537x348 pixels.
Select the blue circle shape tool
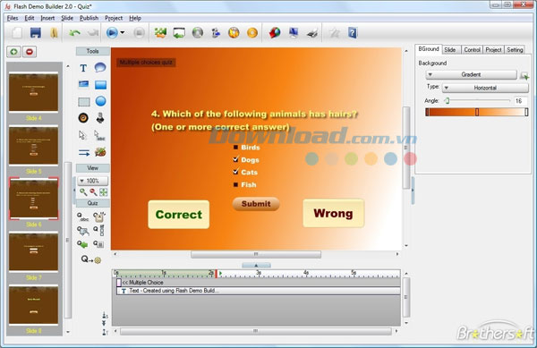(x=100, y=101)
